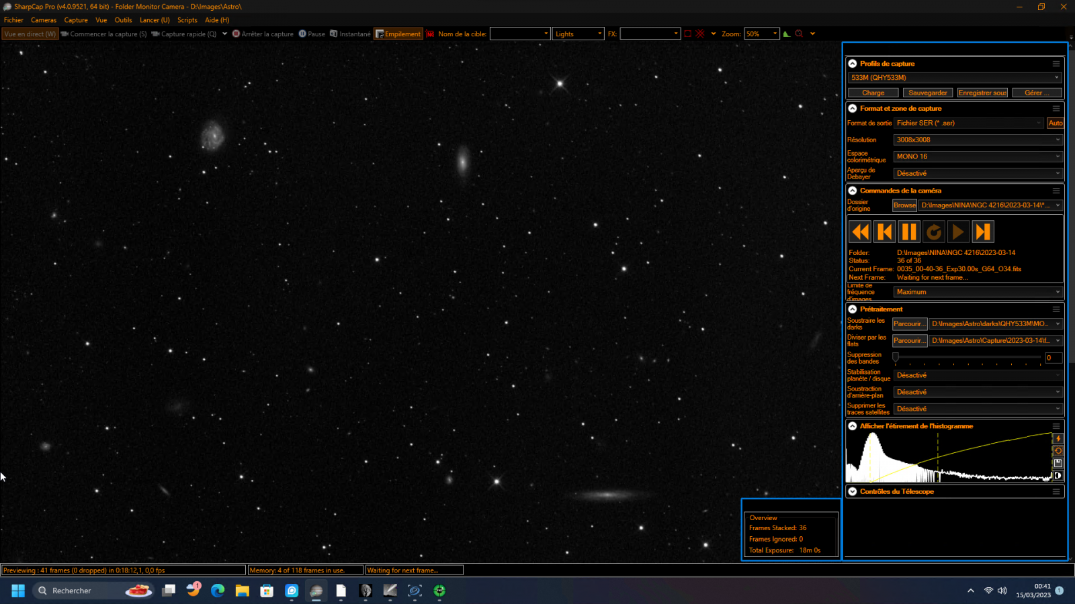Collapse the Profils de capture panel
1075x604 pixels.
point(853,64)
